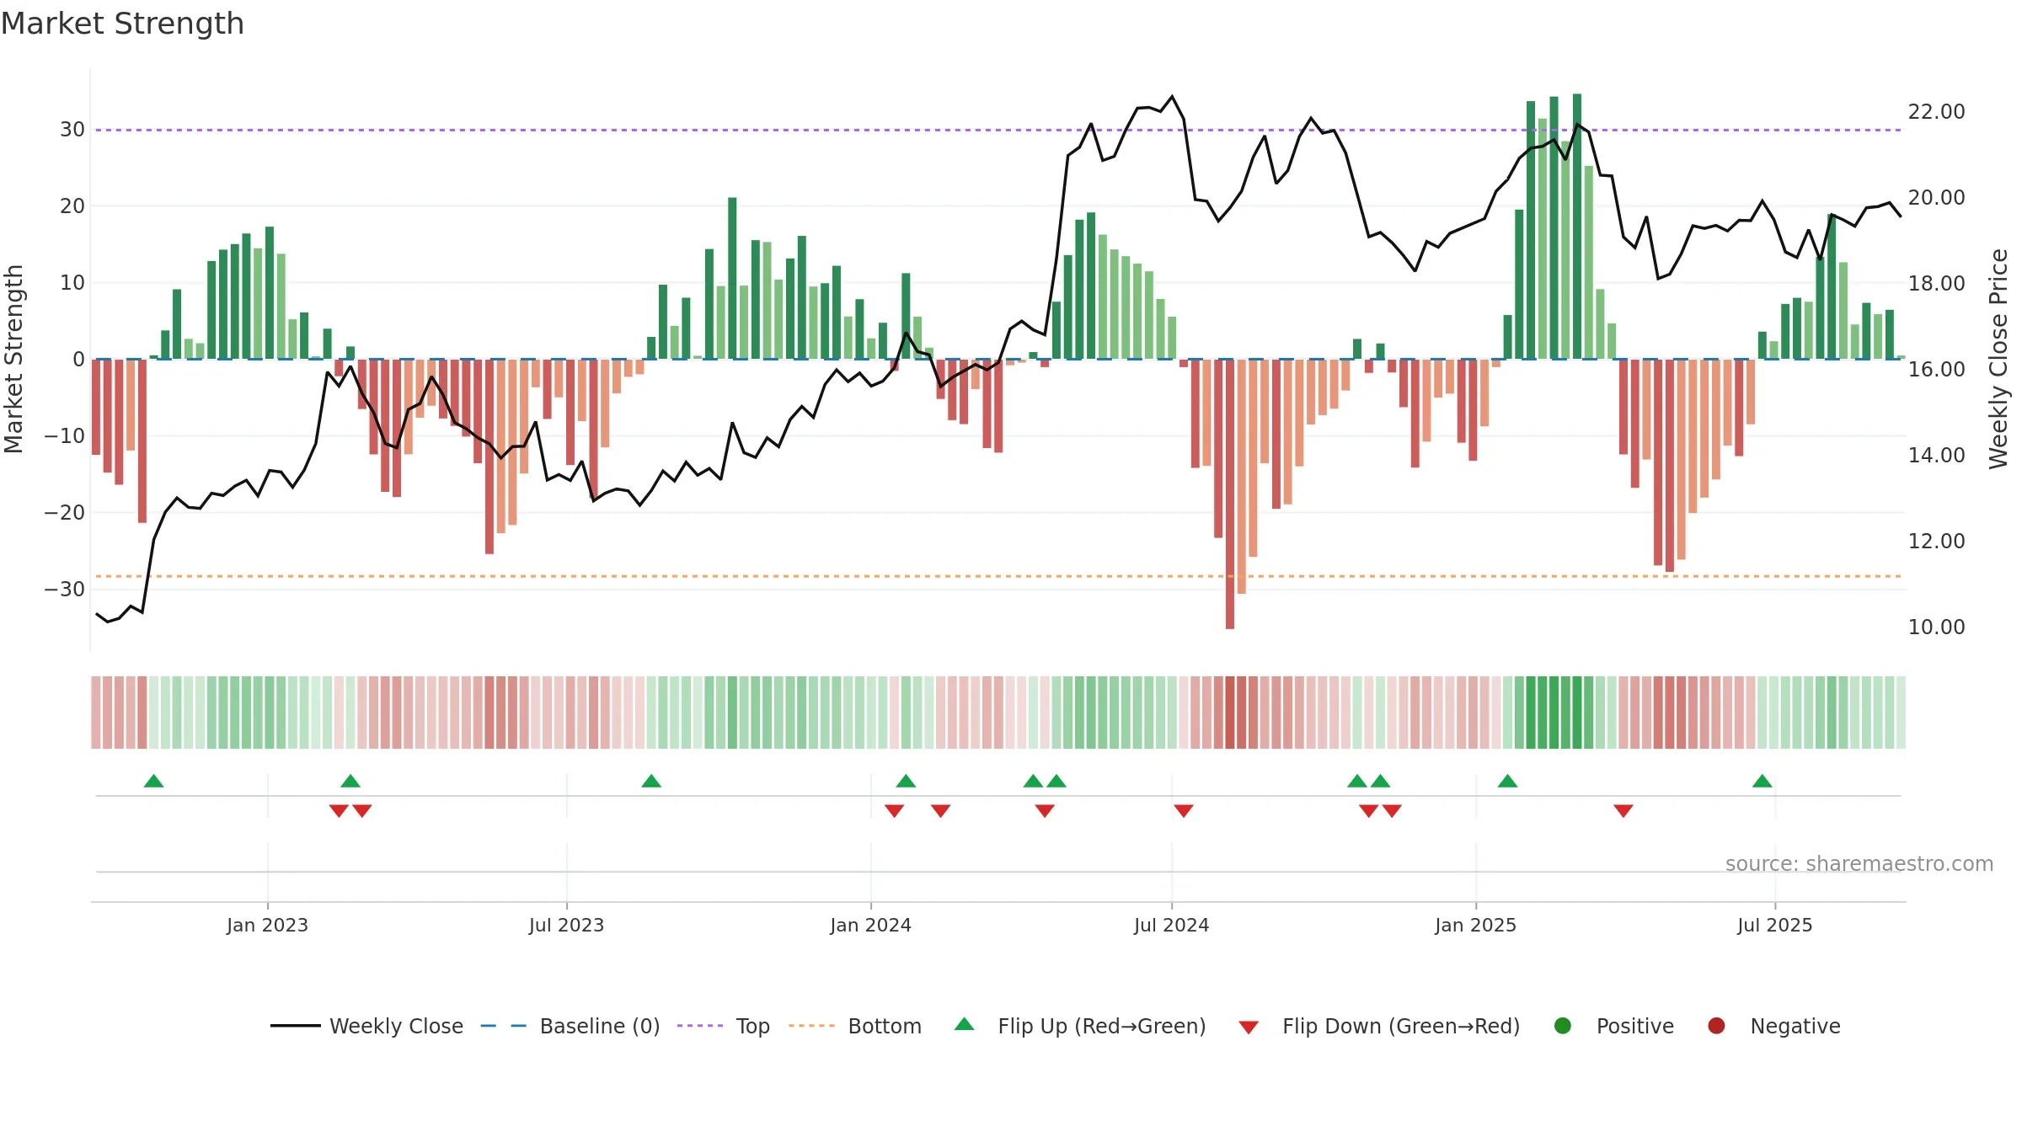This screenshot has width=2022, height=1137.
Task: Click the blue dashed Baseline sample in legend
Action: click(504, 1026)
